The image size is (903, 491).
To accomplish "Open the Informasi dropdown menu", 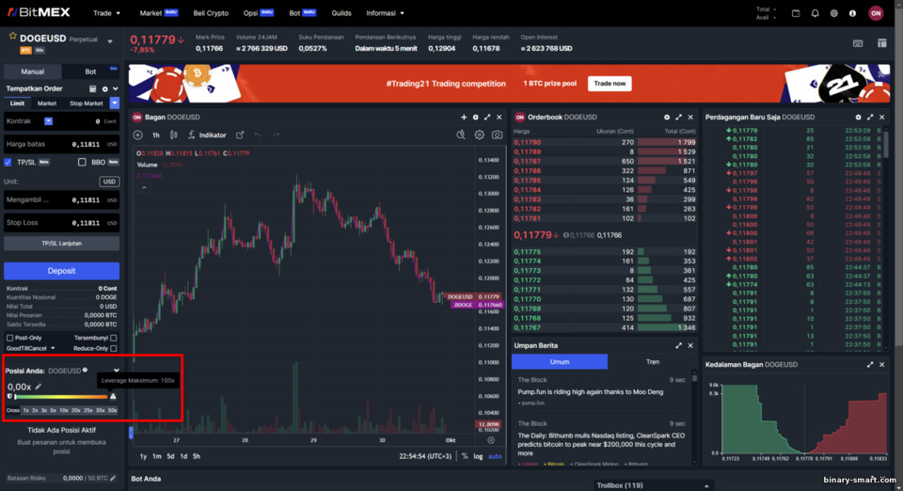I will [386, 12].
